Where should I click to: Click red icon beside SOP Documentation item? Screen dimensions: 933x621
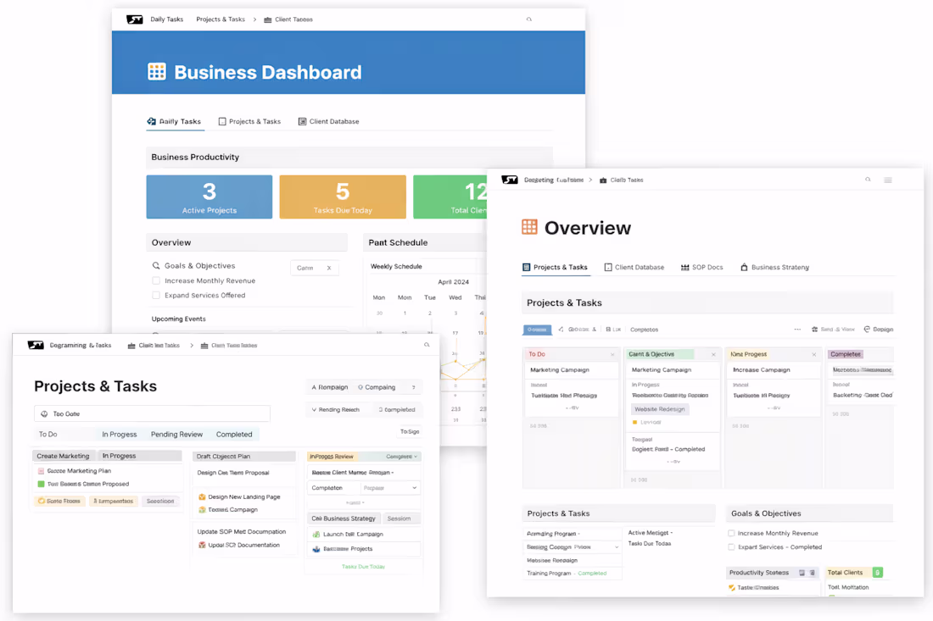tap(202, 545)
